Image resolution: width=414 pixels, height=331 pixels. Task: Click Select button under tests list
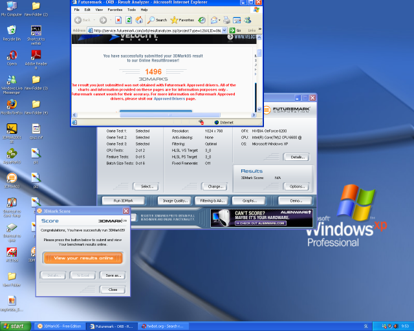pyautogui.click(x=146, y=187)
